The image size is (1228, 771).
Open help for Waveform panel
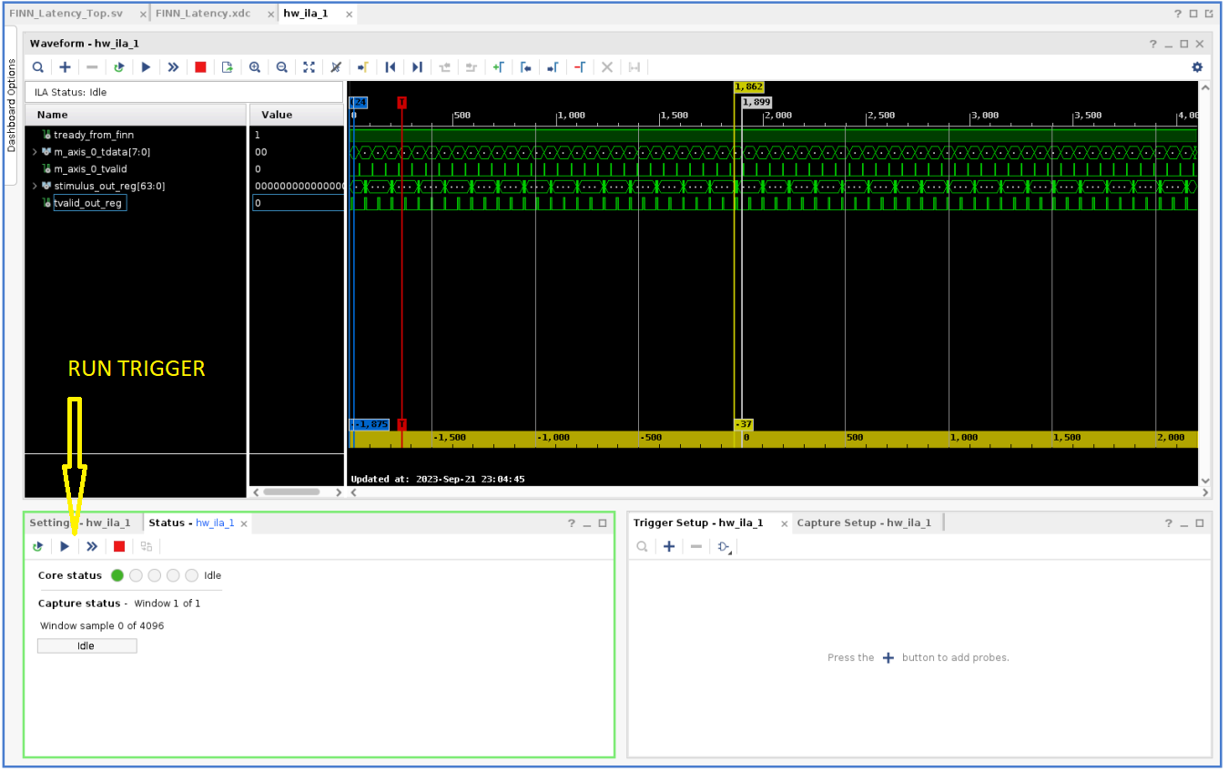[x=1152, y=44]
